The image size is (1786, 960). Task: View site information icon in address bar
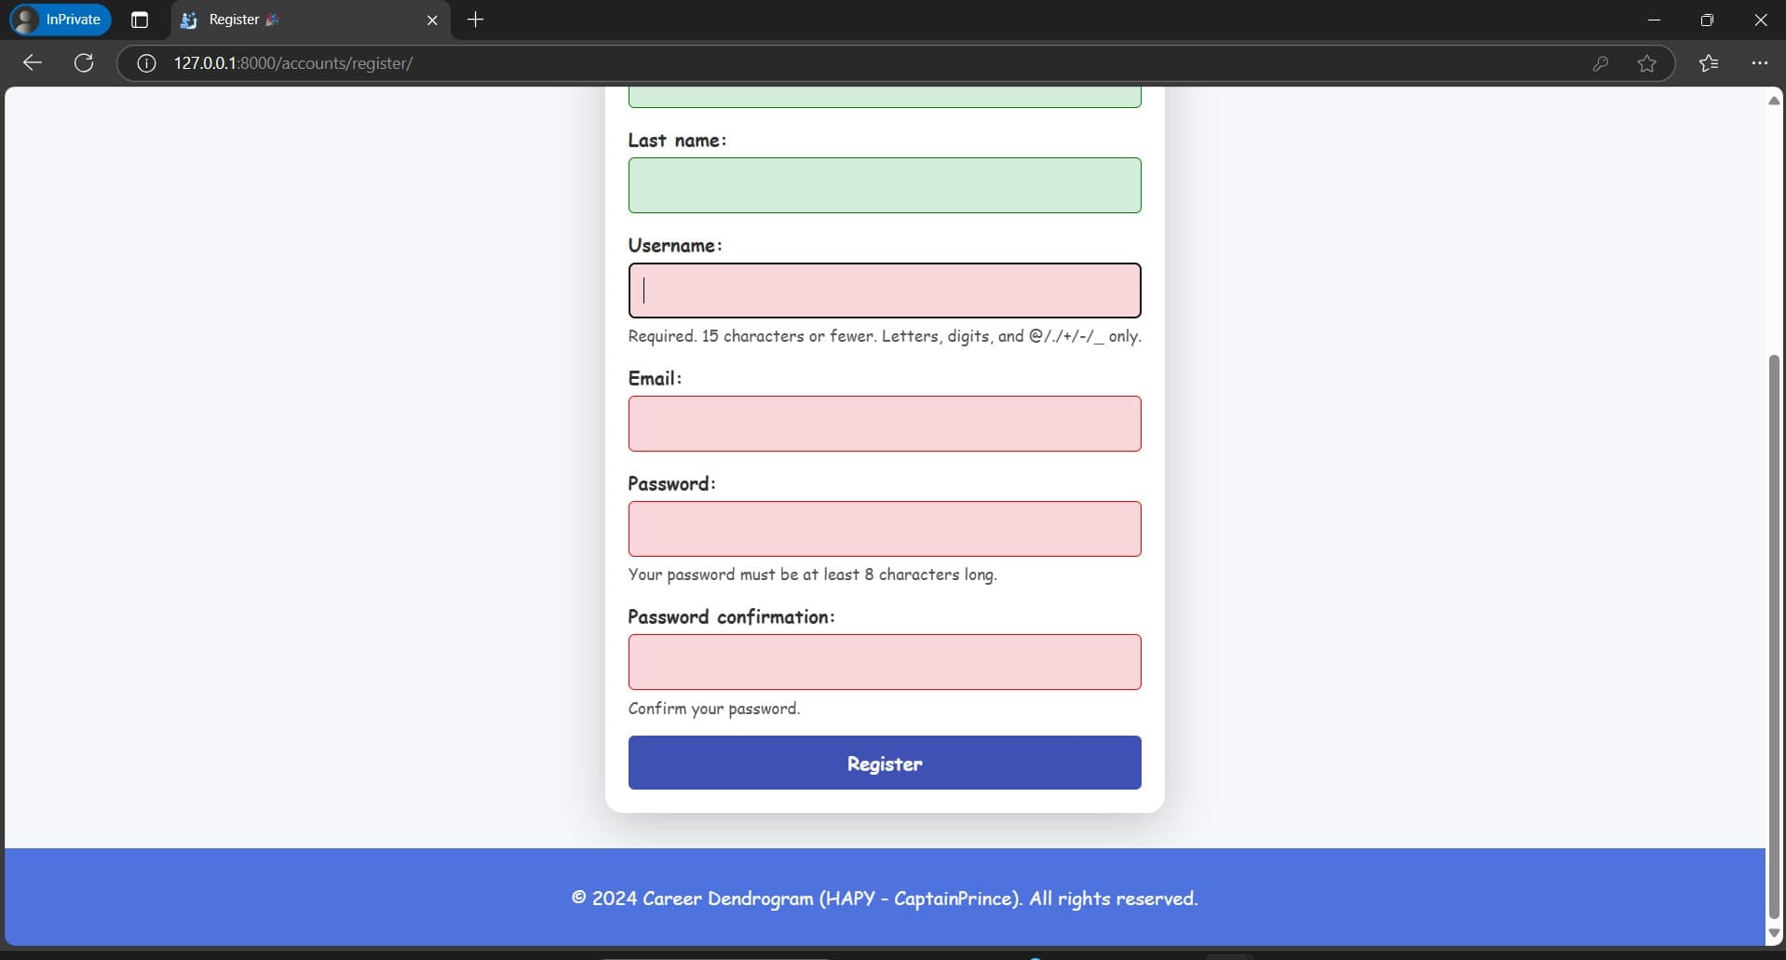[x=146, y=63]
